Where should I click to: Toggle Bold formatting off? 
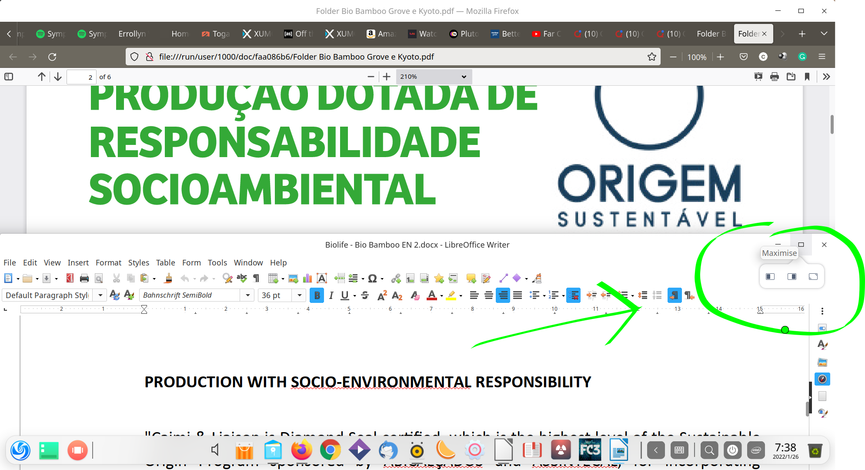click(x=317, y=295)
